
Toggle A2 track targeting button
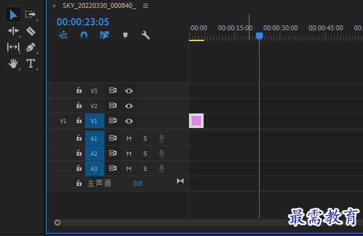click(95, 153)
